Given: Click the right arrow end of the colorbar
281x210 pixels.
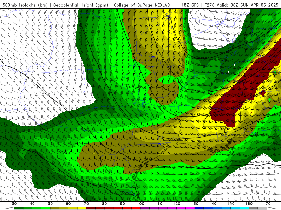Looking at the screenshot, I should coord(271,208).
